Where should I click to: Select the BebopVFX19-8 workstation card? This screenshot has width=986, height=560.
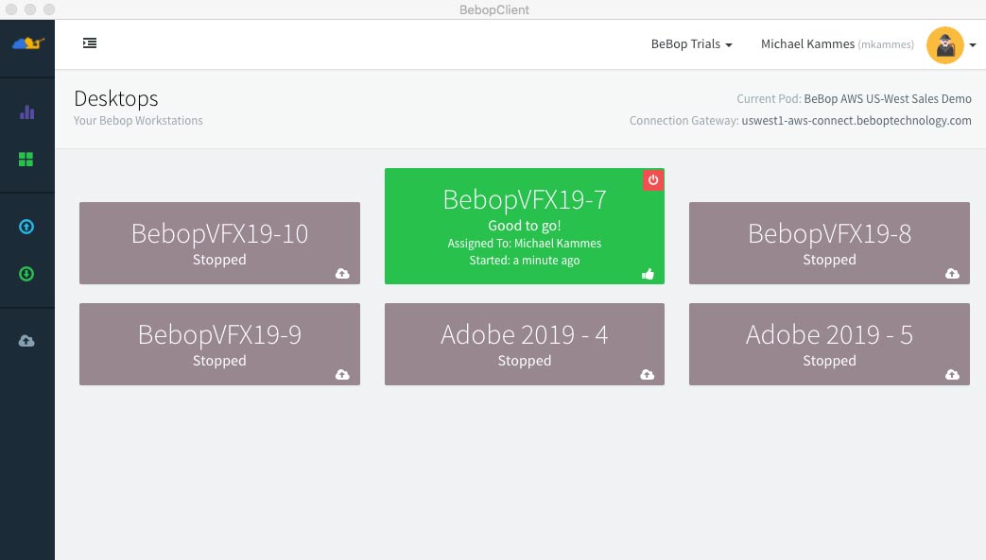click(x=829, y=244)
